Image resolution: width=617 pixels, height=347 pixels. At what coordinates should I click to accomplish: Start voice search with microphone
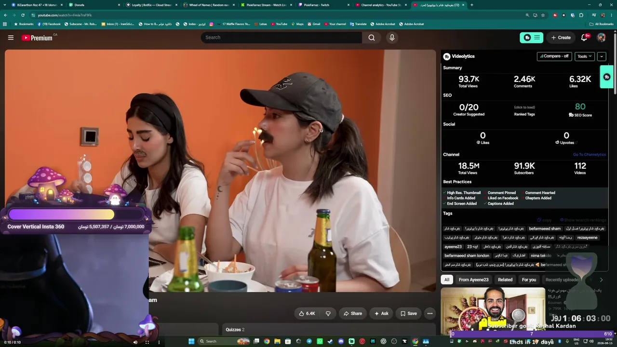click(392, 38)
